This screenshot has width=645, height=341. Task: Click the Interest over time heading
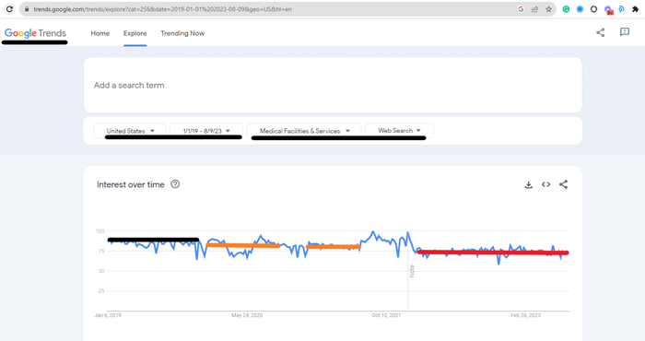(131, 184)
